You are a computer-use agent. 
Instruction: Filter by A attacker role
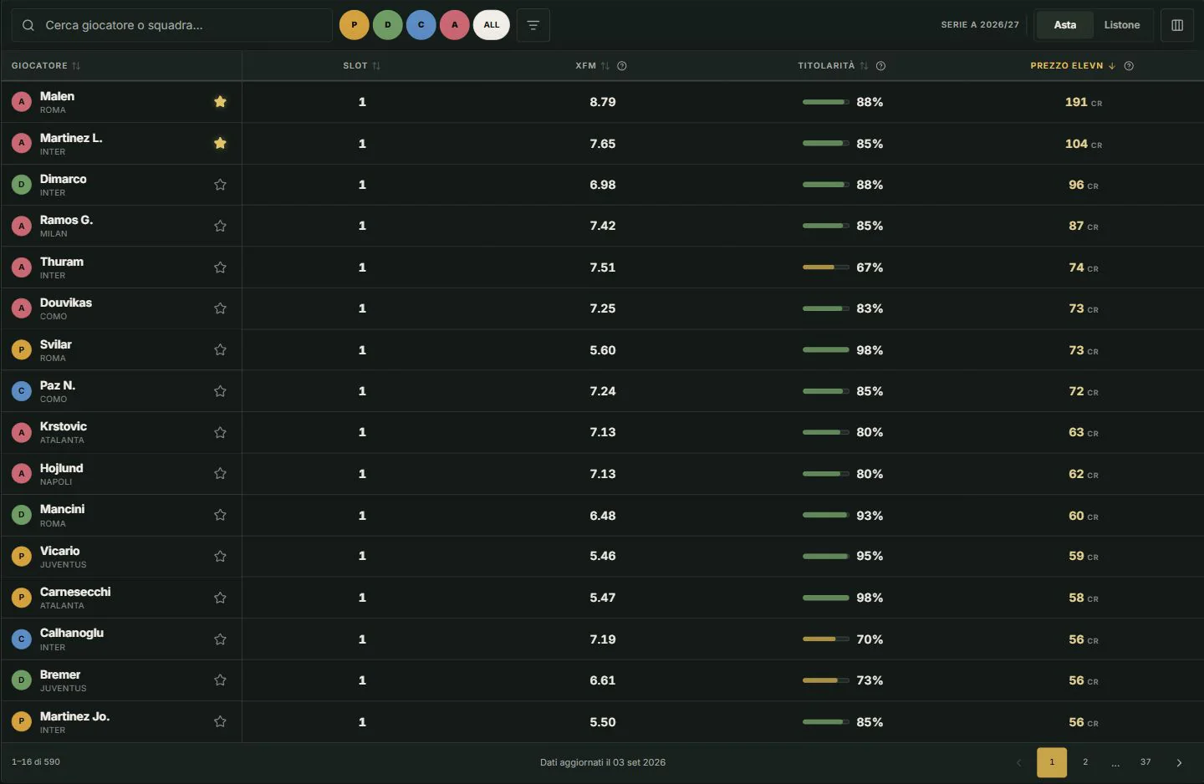[x=455, y=25]
